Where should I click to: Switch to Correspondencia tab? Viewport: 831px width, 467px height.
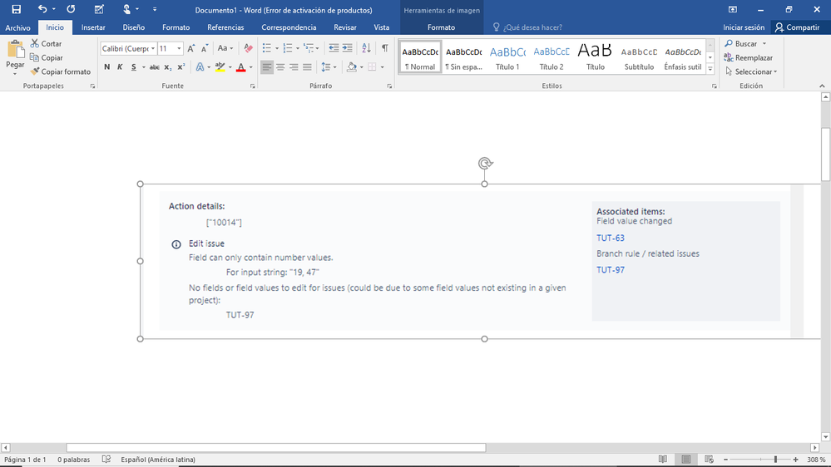pos(289,27)
